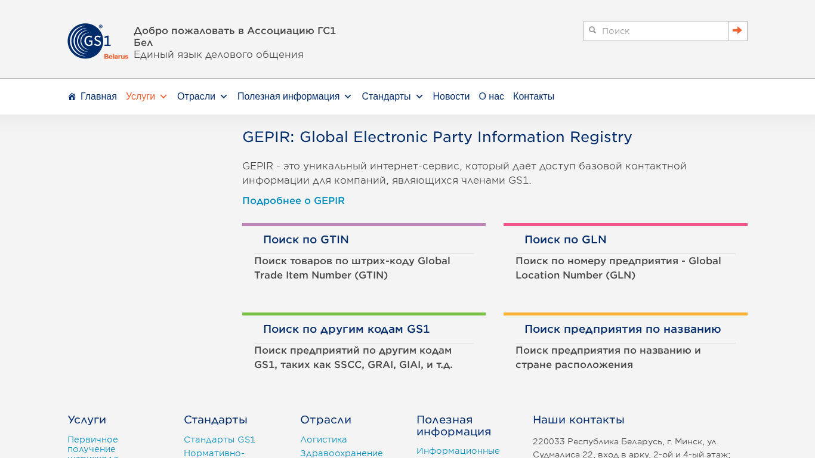Open footer link Первичное получение штрихкода
The height and width of the screenshot is (458, 815).
point(92,448)
